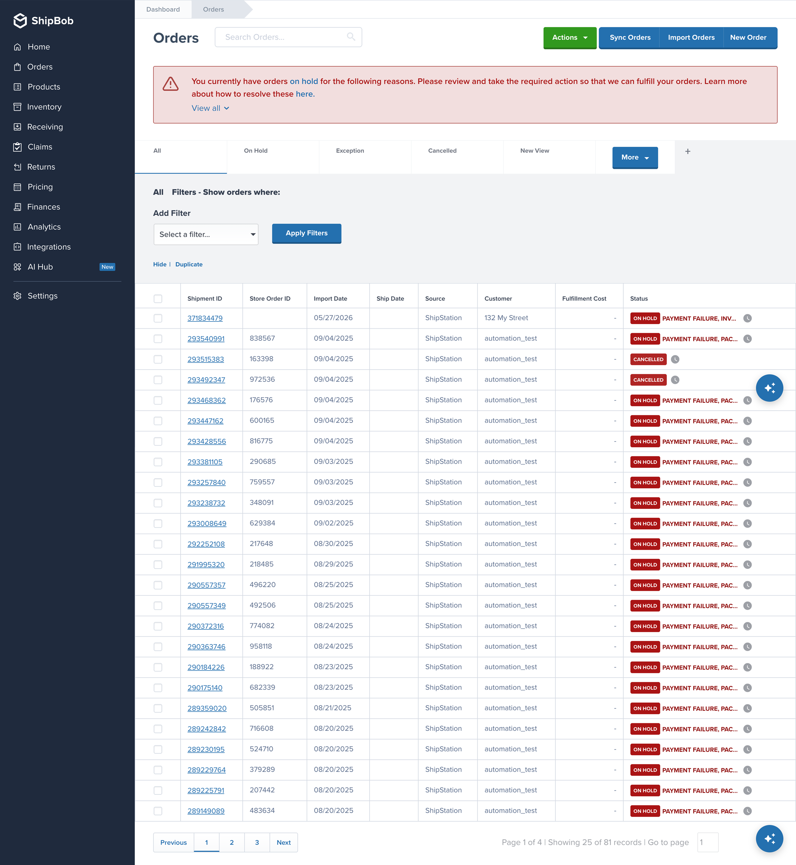Open the AI assistant sparkle button beside table
Viewport: 796px width, 865px height.
coord(769,388)
